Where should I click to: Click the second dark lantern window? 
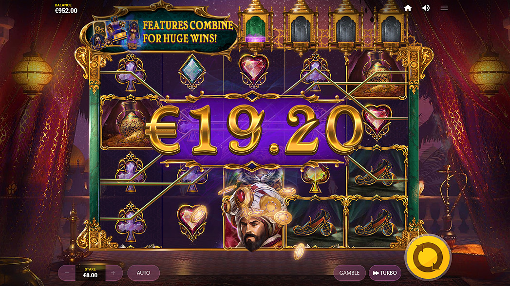click(x=345, y=29)
